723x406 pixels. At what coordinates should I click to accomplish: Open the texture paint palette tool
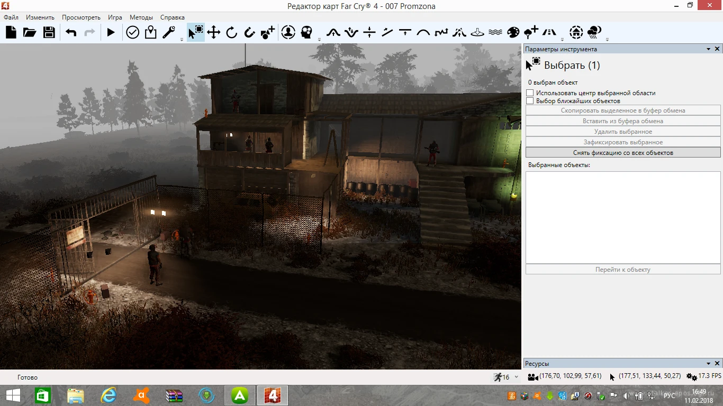513,33
